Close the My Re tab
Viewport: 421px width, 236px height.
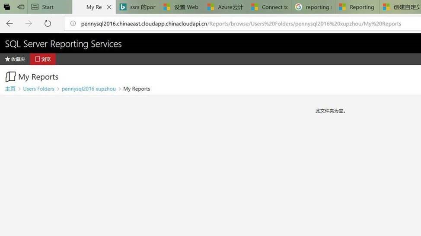[x=109, y=7]
